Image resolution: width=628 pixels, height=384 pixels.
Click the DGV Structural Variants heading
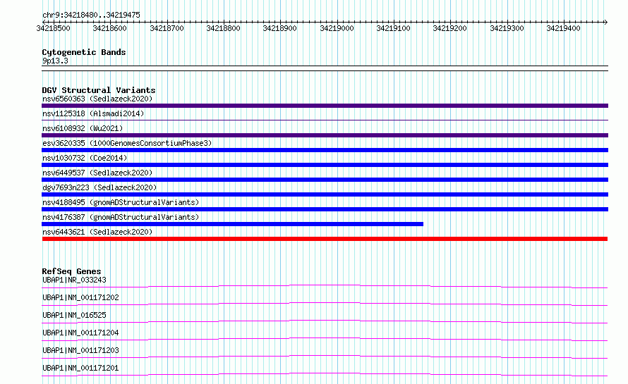pyautogui.click(x=99, y=90)
